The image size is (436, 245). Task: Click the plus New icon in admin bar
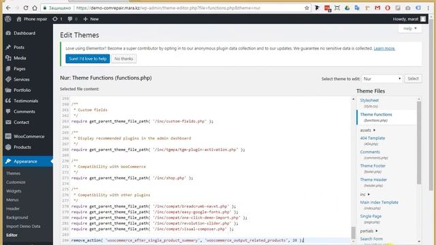(85, 19)
